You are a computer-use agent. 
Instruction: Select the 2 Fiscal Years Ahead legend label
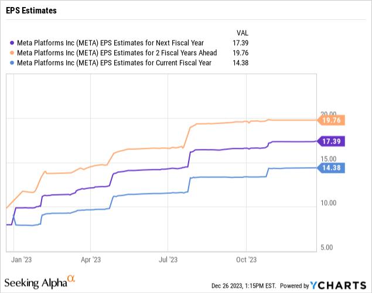pos(117,53)
